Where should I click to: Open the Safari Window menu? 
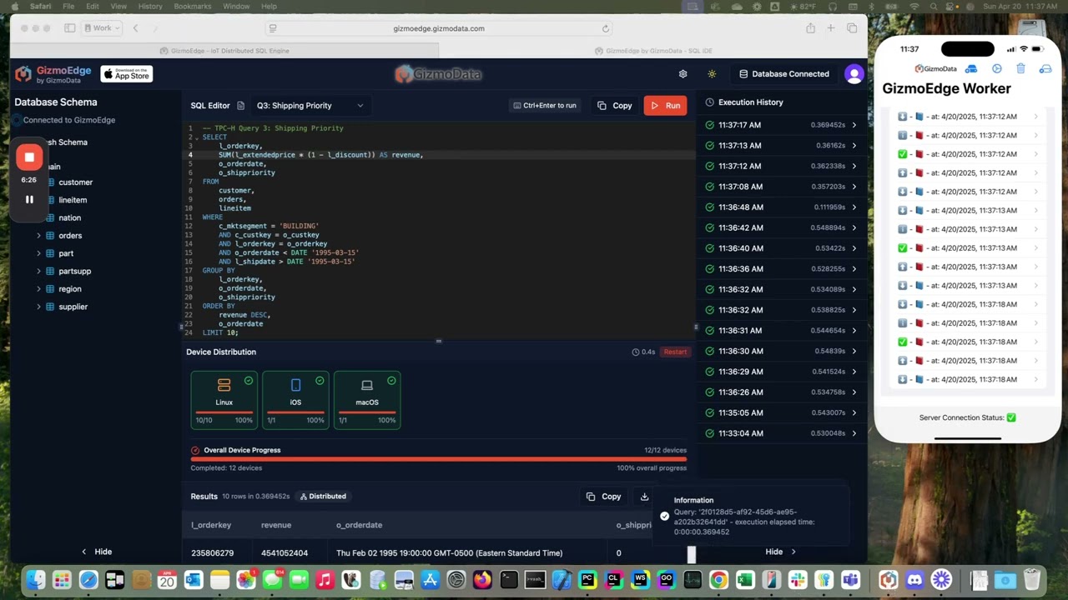[x=236, y=6]
